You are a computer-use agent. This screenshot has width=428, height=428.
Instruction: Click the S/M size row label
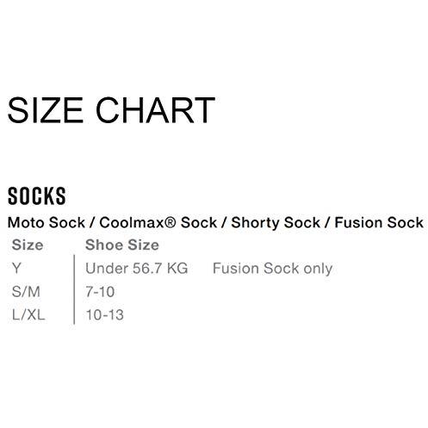pos(26,292)
